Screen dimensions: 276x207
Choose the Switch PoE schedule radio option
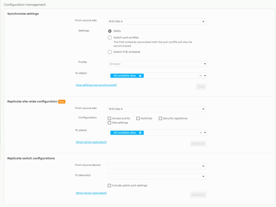(110, 52)
